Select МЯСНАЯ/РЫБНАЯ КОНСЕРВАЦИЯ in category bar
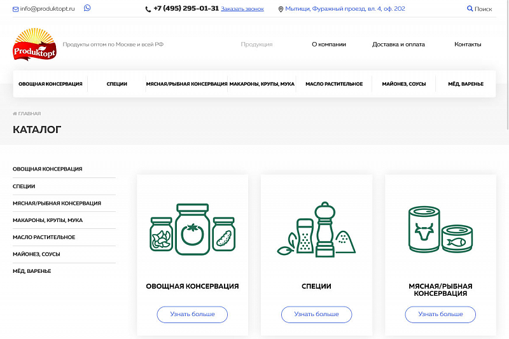This screenshot has height=339, width=509. (x=186, y=84)
